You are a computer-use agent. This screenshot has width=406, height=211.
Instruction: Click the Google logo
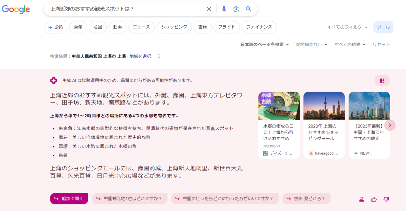tap(16, 9)
